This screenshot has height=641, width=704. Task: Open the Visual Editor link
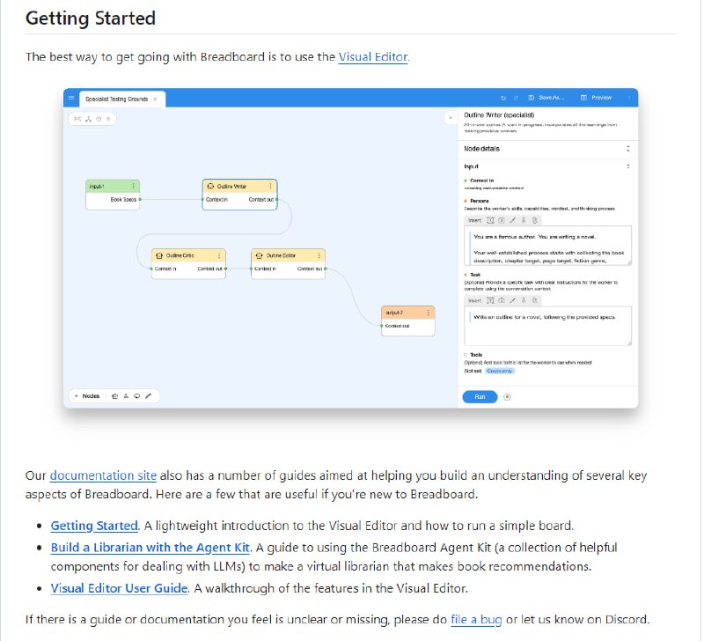pos(373,57)
